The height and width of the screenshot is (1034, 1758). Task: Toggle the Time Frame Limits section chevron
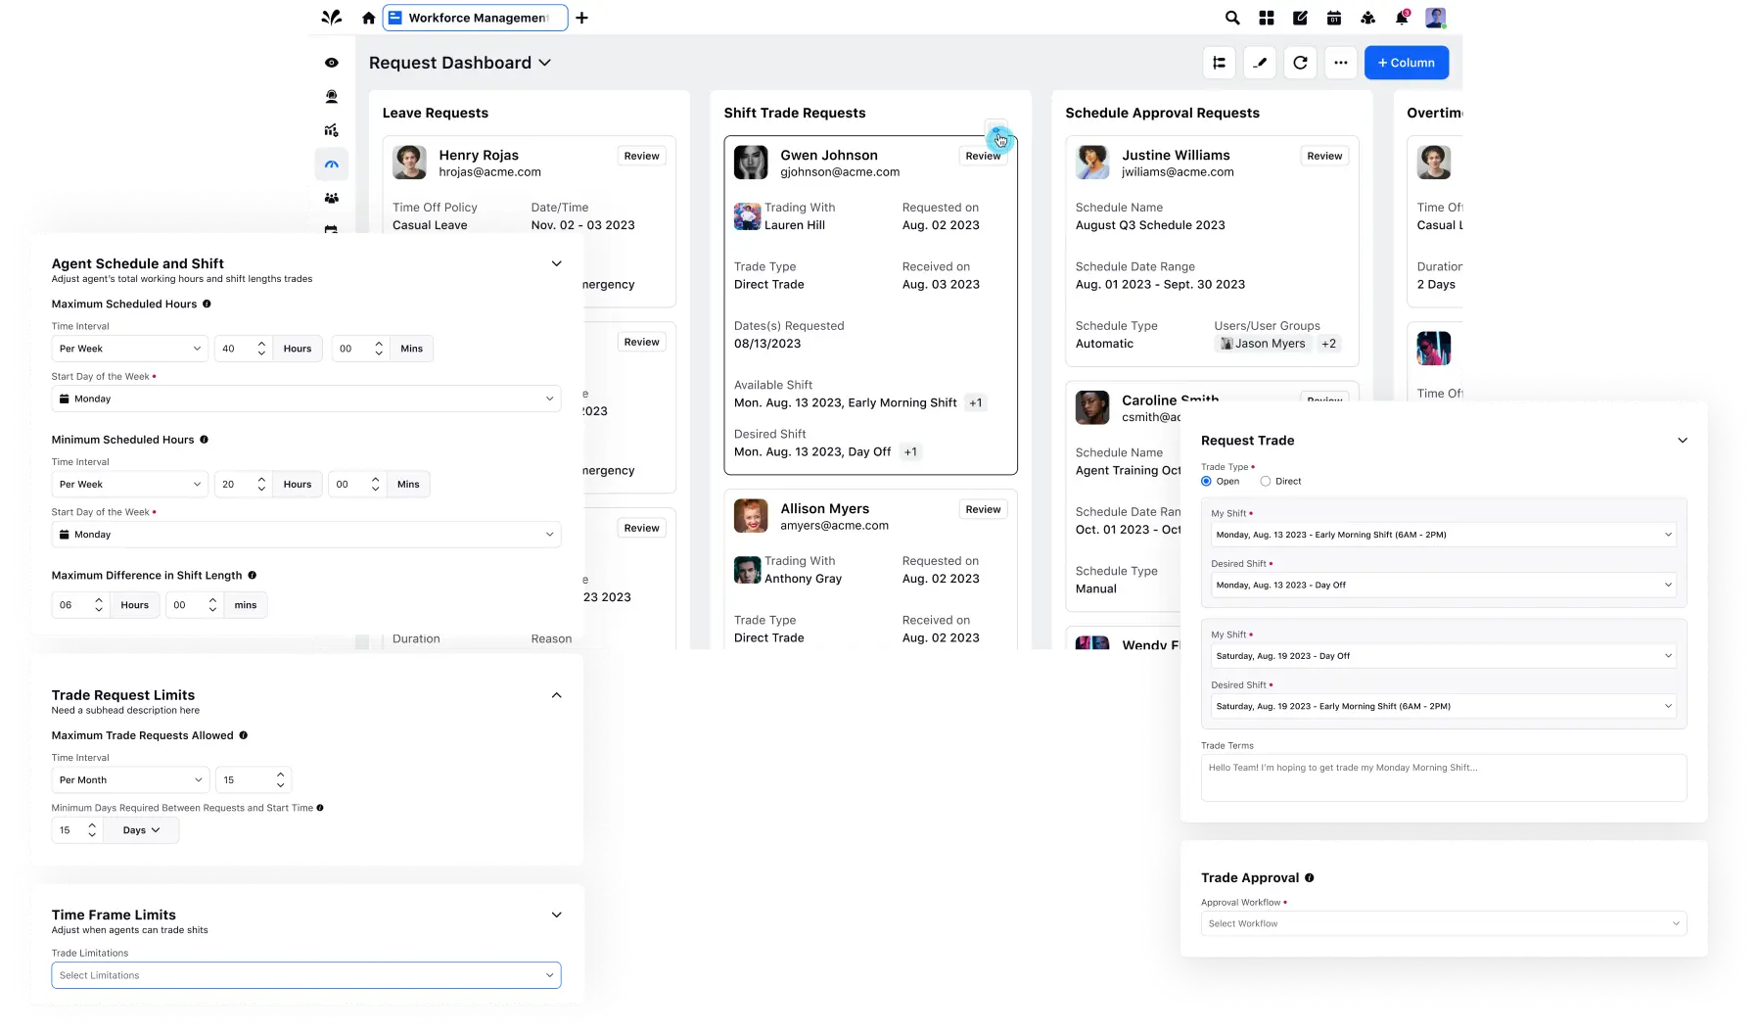[x=557, y=915]
